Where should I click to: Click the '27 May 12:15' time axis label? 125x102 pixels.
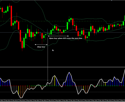(87, 100)
